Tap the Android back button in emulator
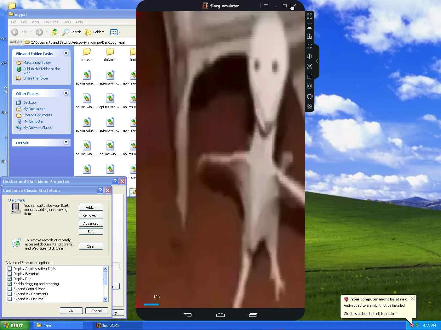 (x=188, y=315)
